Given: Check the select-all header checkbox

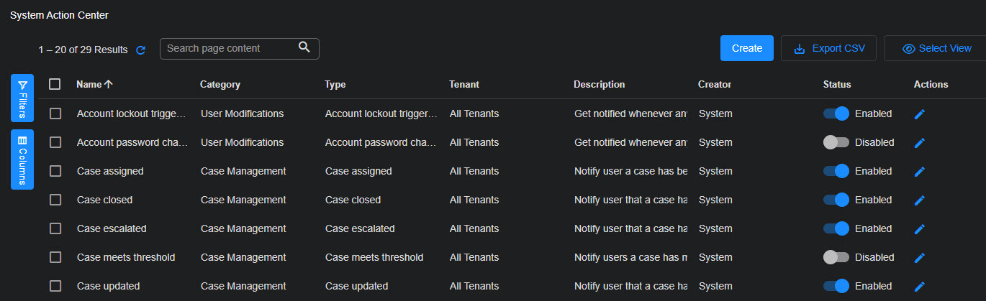Looking at the screenshot, I should click(x=55, y=84).
